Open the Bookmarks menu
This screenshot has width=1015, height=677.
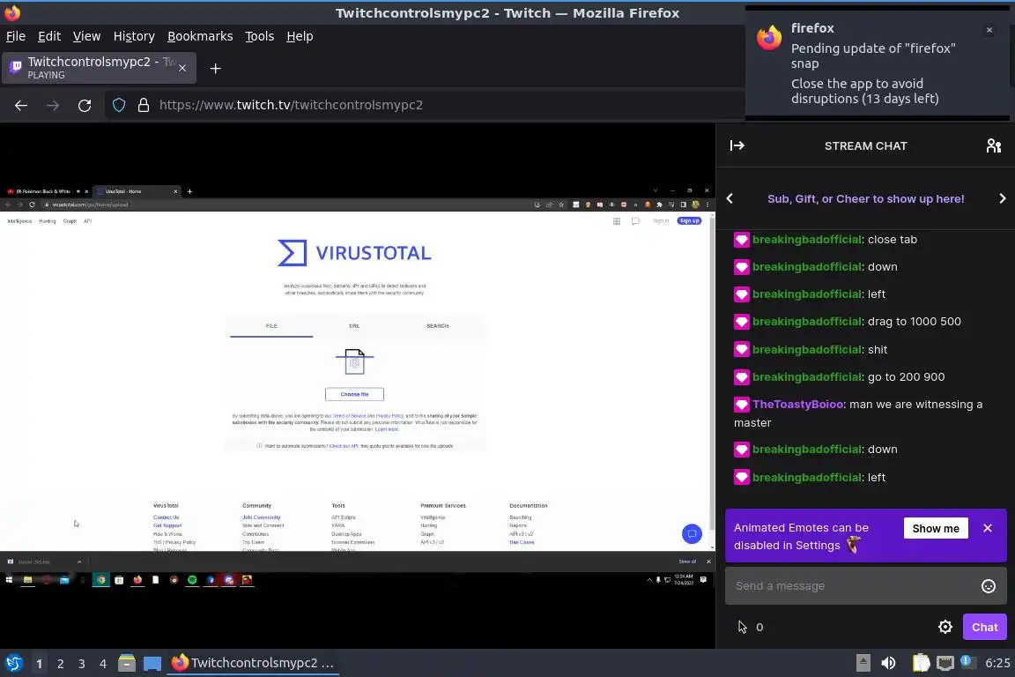click(200, 36)
